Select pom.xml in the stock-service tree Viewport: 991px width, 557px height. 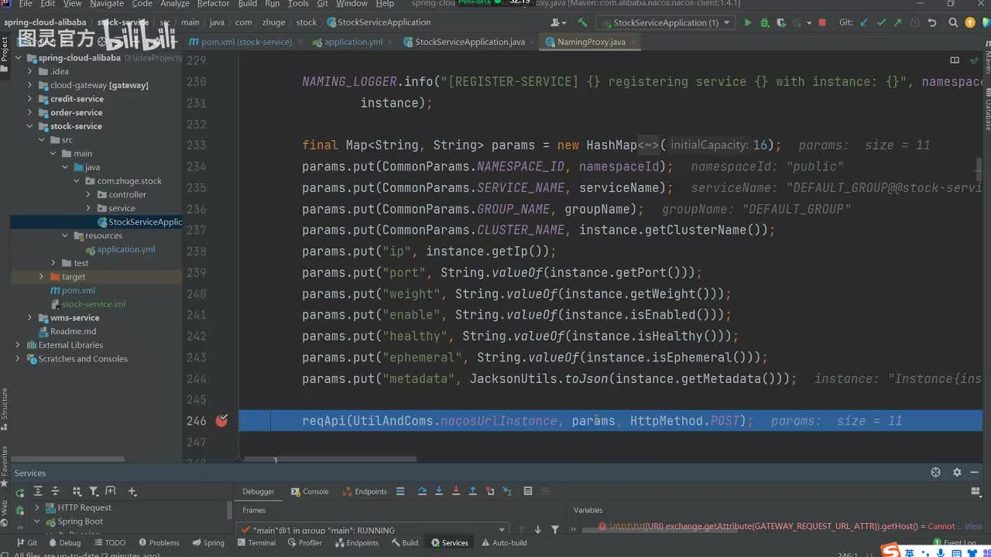pyautogui.click(x=73, y=290)
